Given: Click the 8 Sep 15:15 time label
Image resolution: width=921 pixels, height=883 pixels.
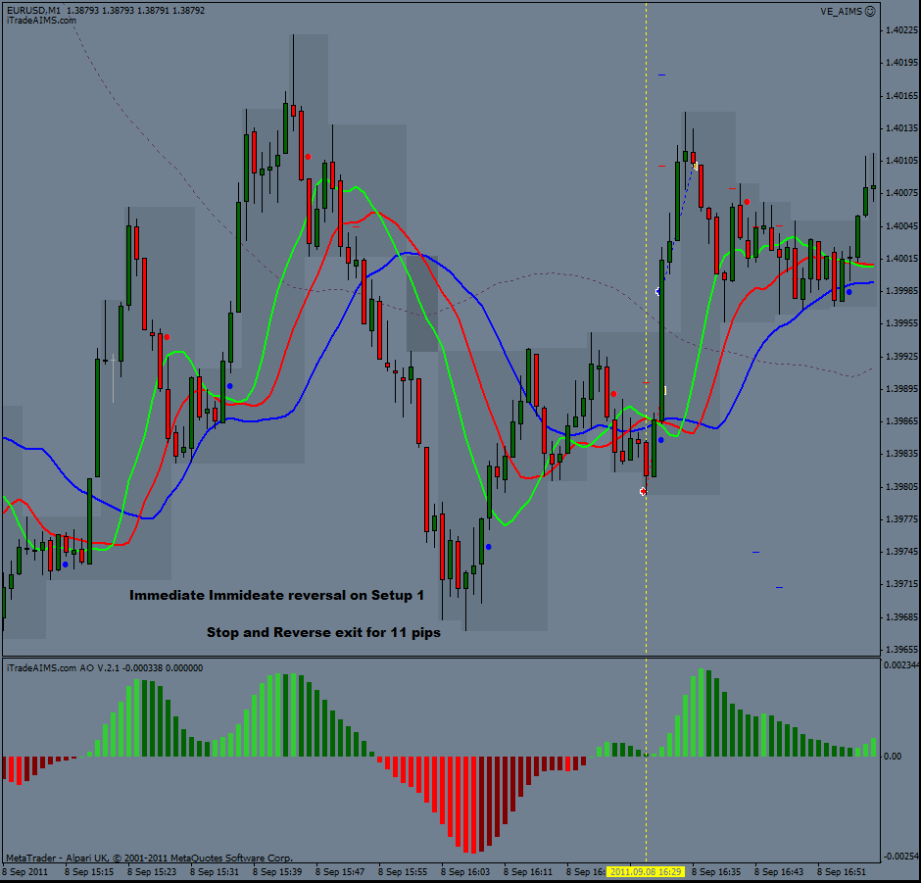Looking at the screenshot, I should pyautogui.click(x=89, y=872).
